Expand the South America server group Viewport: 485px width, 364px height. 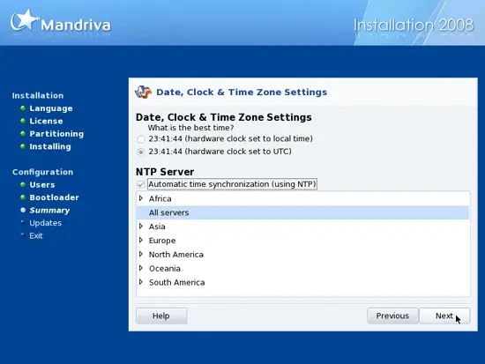click(x=141, y=282)
